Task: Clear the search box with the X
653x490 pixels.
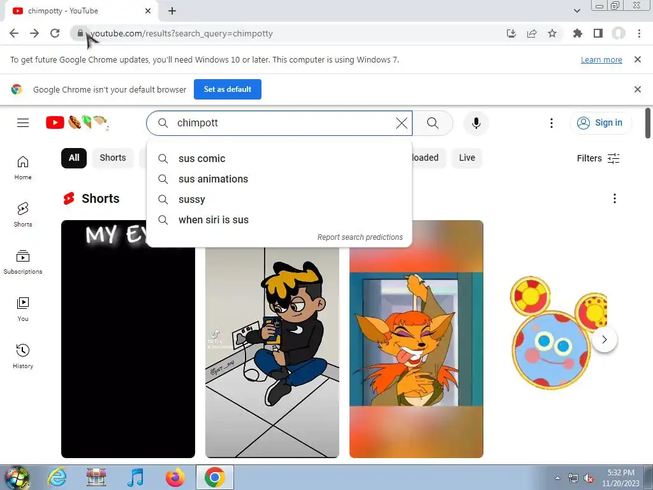Action: pos(402,123)
